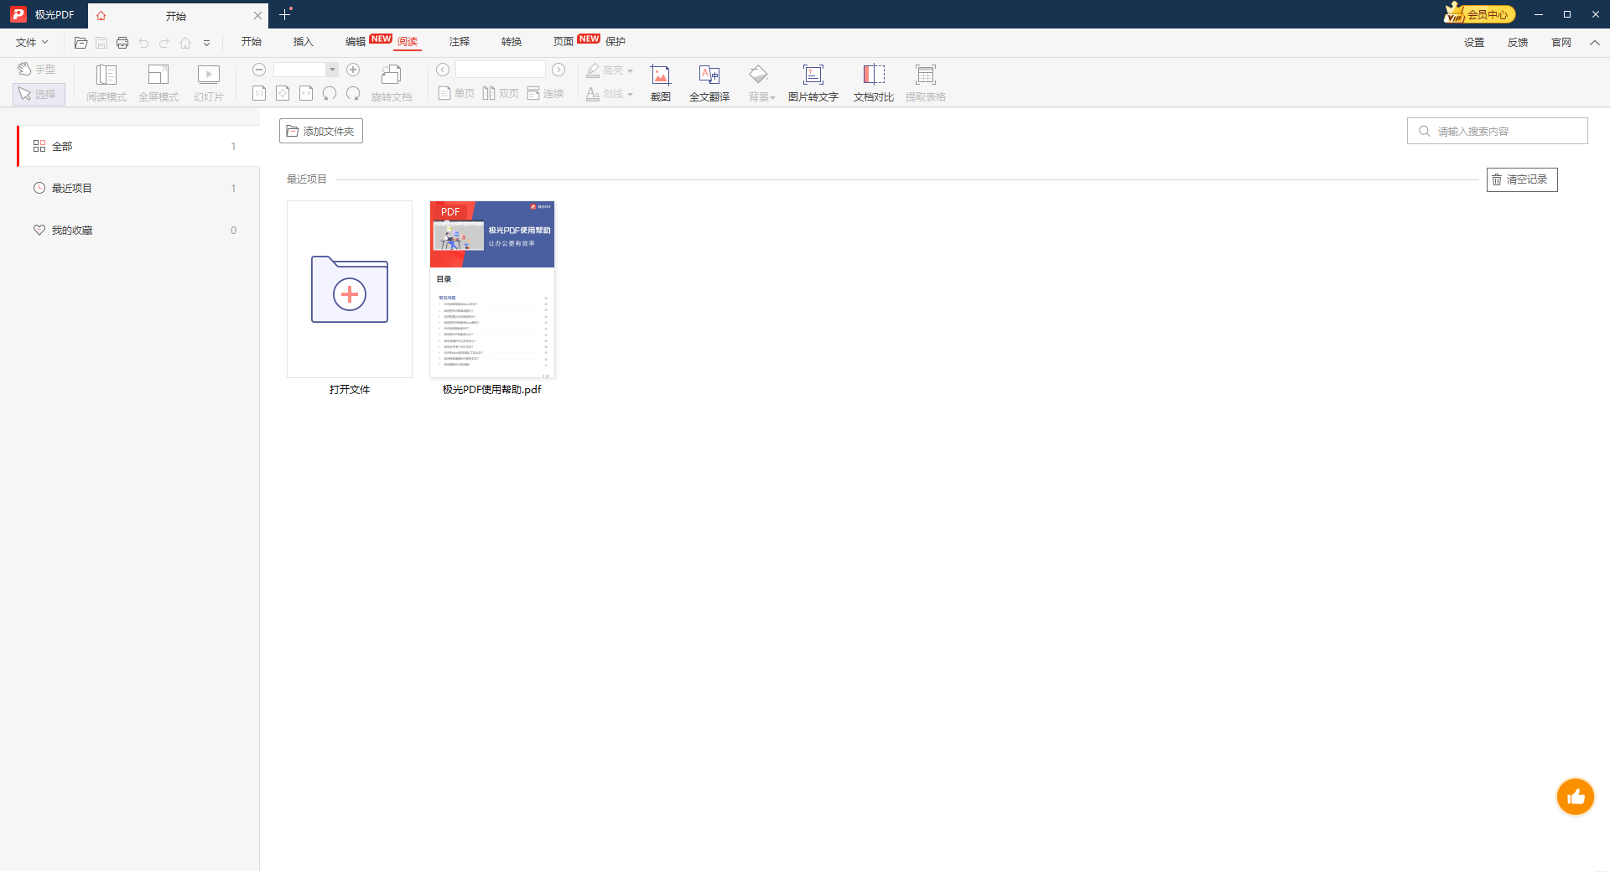Screen dimensions: 1610x872
Task: Switch to the Protect (保护) ribbon tab
Action: pos(615,42)
